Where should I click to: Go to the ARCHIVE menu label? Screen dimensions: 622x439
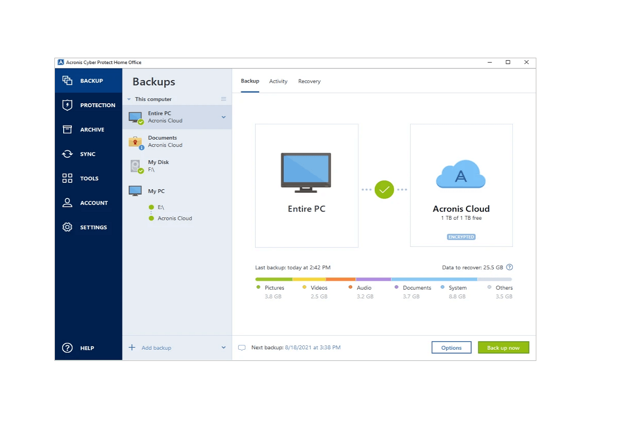(92, 130)
